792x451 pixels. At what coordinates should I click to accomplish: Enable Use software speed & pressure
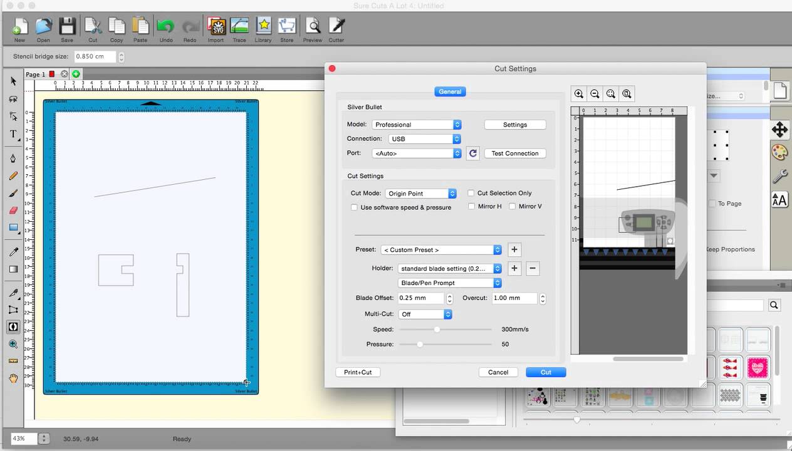click(x=355, y=207)
